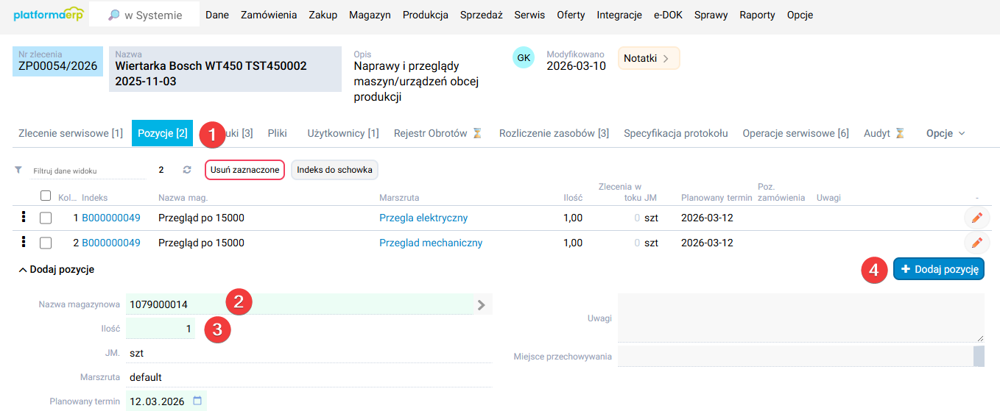The image size is (1000, 411).
Task: Click the Ilość quantity field
Action: [160, 329]
